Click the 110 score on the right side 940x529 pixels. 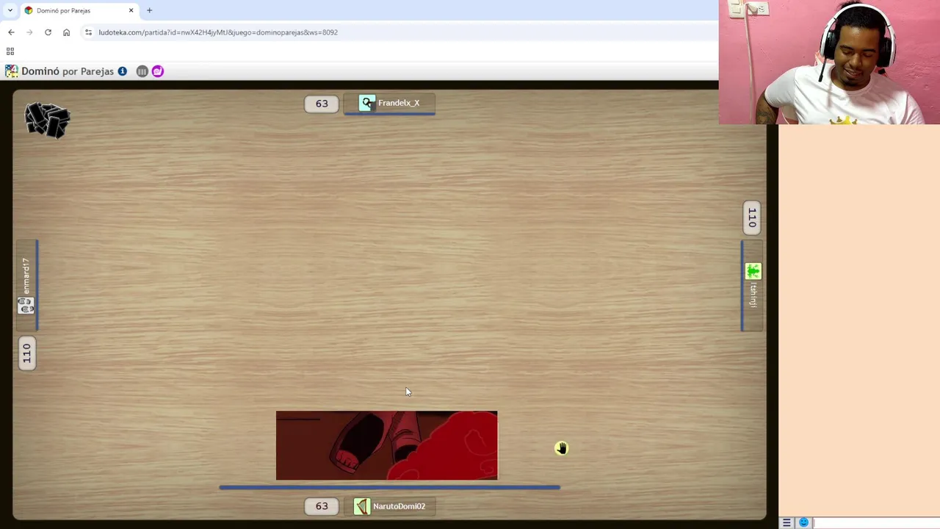tap(752, 217)
